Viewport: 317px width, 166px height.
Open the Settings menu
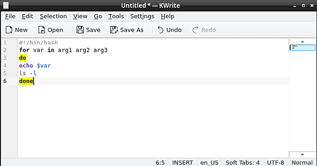click(x=142, y=16)
